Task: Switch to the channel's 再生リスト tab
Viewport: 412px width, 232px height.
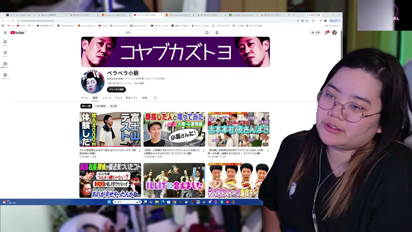Action: [131, 98]
